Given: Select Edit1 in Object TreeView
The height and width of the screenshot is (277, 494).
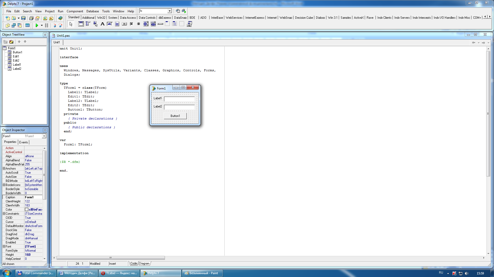Looking at the screenshot, I should [x=16, y=56].
